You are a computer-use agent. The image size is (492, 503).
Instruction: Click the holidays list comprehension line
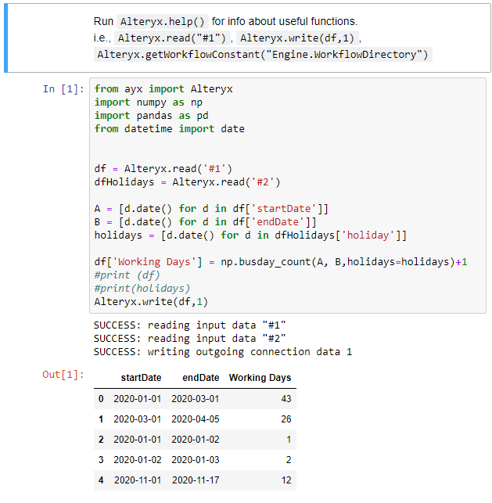(x=250, y=235)
